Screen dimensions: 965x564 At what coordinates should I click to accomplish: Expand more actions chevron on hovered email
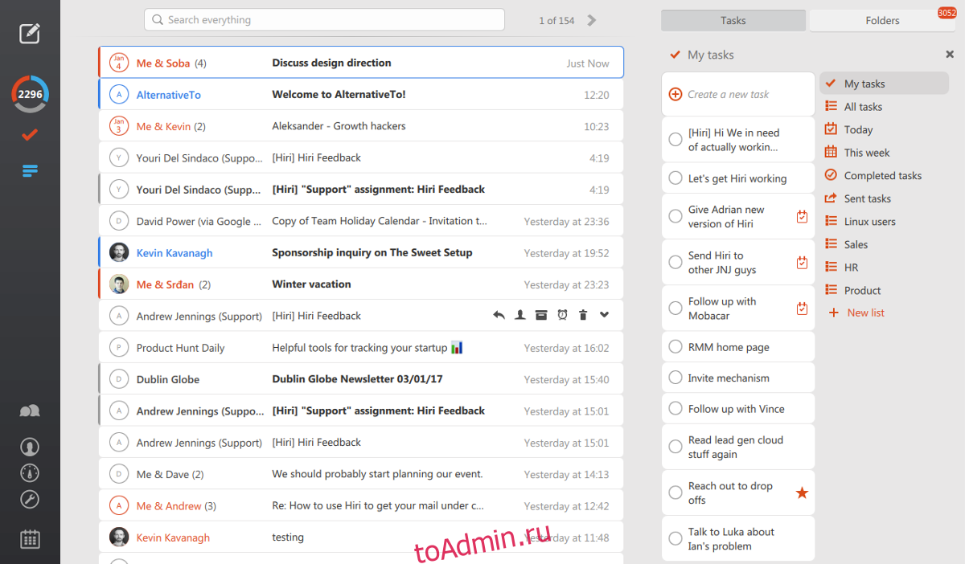pyautogui.click(x=605, y=316)
